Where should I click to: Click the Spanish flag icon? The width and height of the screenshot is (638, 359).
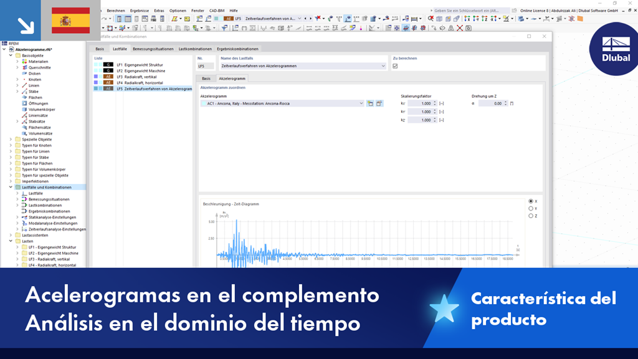pyautogui.click(x=71, y=21)
